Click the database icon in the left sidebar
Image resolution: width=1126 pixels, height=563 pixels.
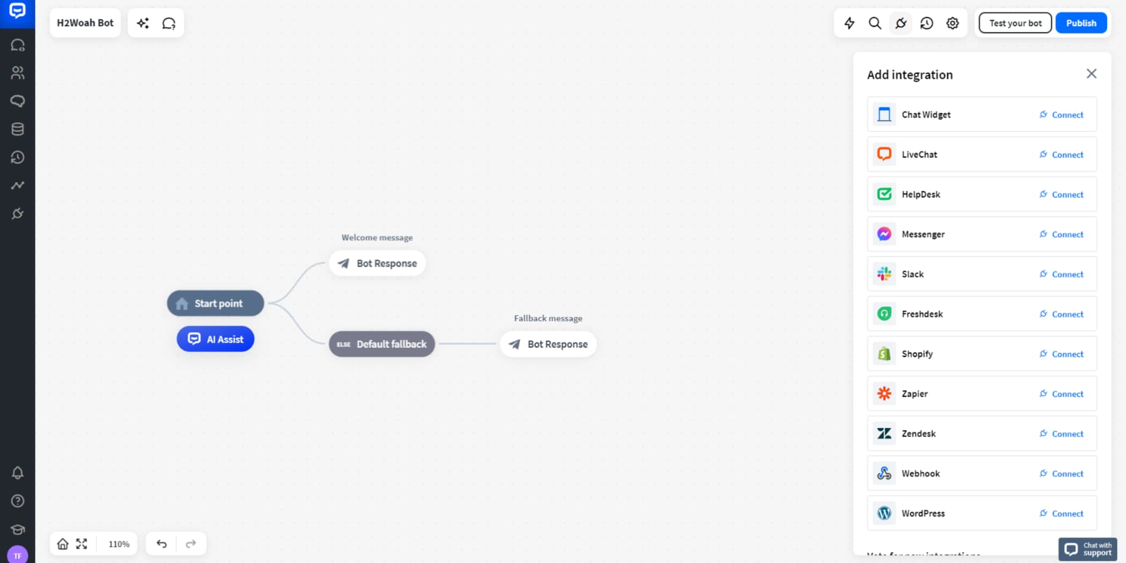click(x=18, y=129)
